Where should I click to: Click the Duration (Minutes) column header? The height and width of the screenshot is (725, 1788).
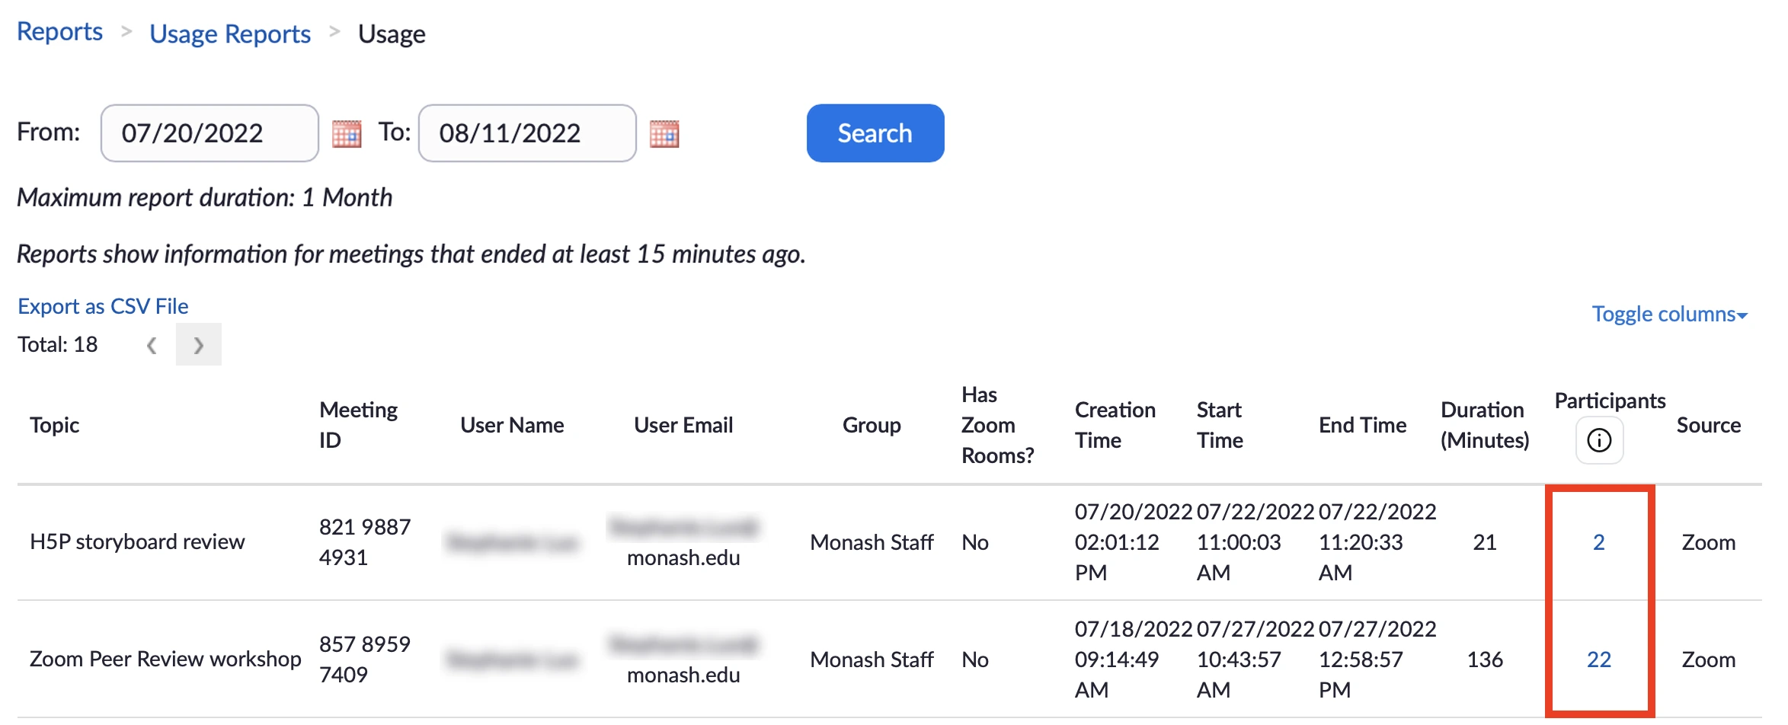coord(1484,425)
